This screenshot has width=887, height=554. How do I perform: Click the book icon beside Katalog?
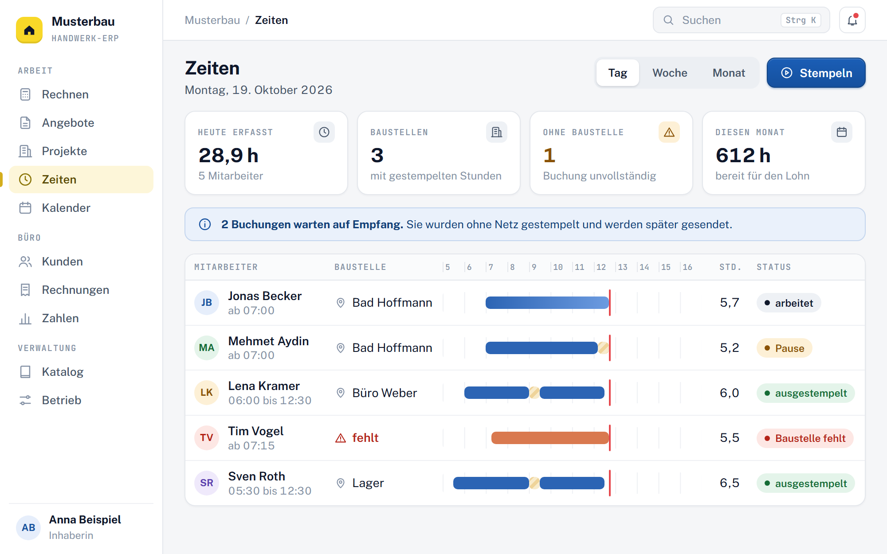pos(25,372)
